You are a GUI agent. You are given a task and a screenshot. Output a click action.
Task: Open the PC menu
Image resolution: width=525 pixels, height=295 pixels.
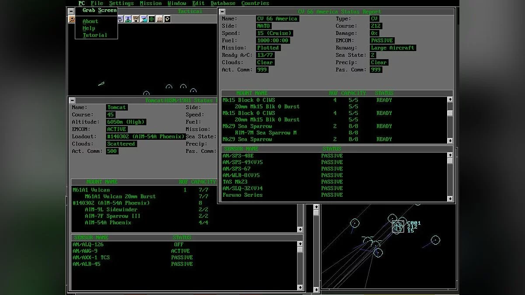tap(82, 3)
